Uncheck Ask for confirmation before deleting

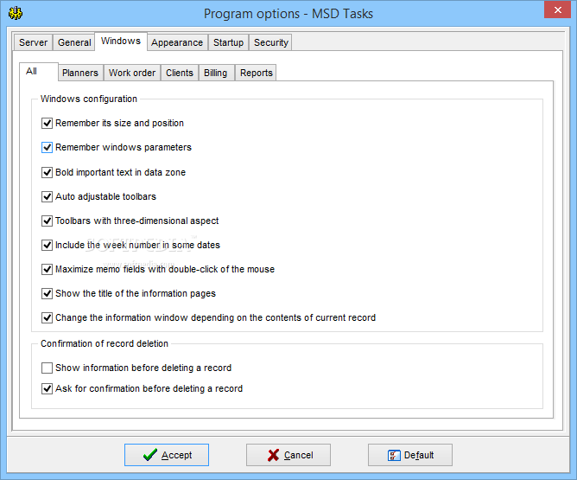coord(48,389)
